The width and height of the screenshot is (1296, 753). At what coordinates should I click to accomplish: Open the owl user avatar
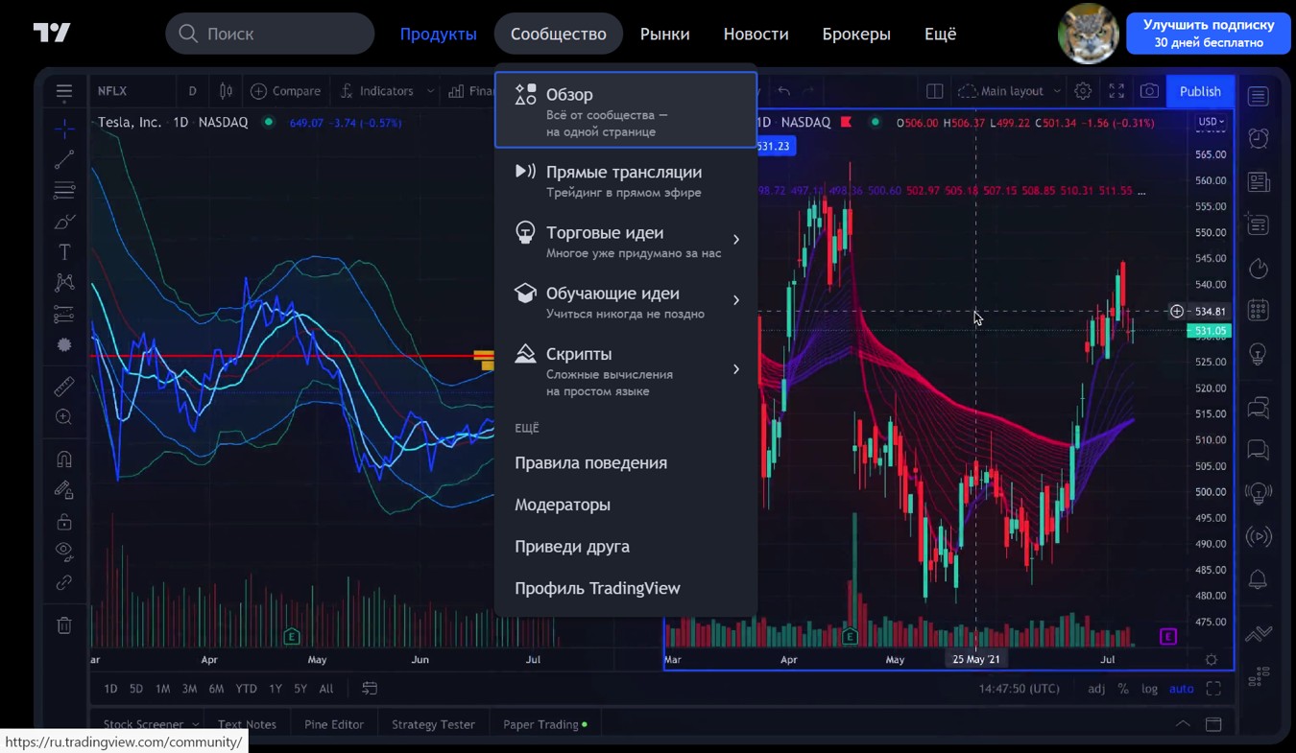pyautogui.click(x=1088, y=34)
